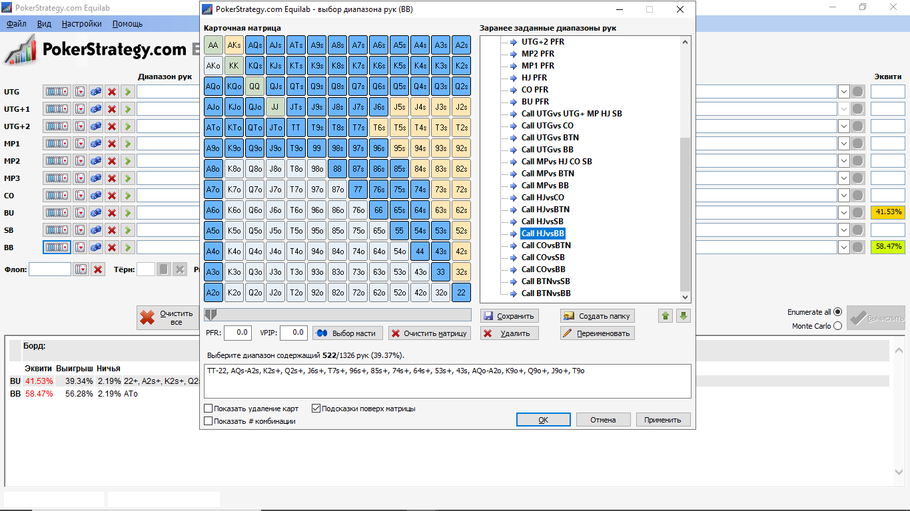This screenshot has height=511, width=910.
Task: Click dice icon in the MP1 row
Action: tap(96, 144)
